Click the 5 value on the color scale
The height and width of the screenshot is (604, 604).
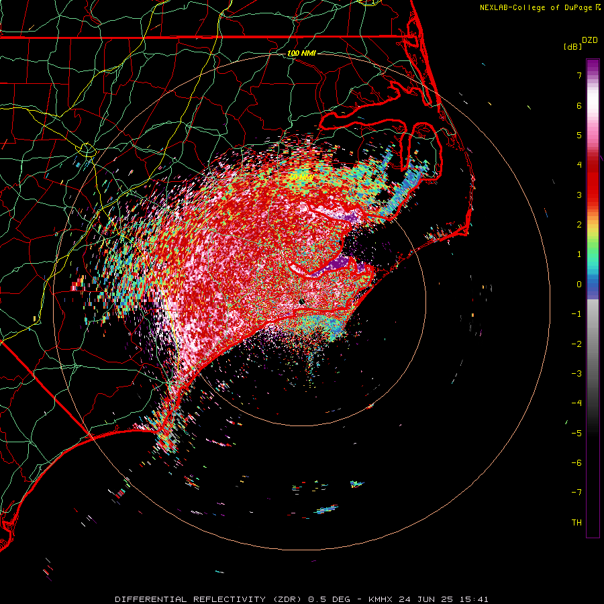coord(579,135)
